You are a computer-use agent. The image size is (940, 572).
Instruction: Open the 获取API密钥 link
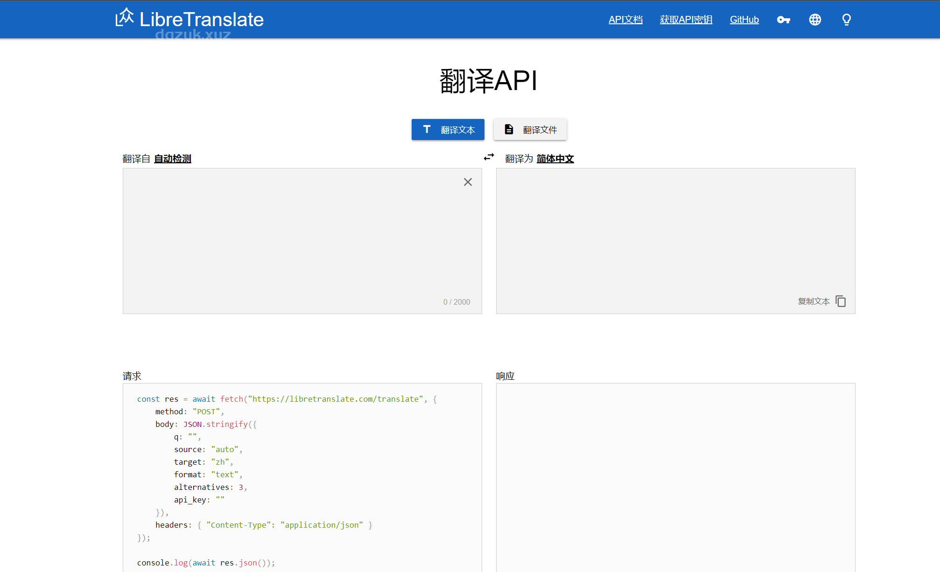coord(686,20)
